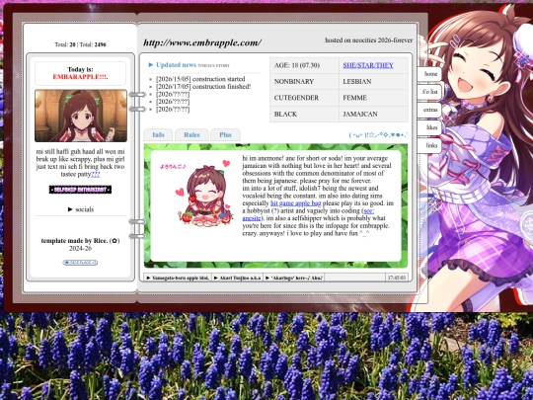
Task: Click the selfship enthusiast badge
Action: pos(80,190)
